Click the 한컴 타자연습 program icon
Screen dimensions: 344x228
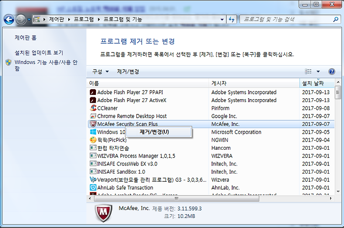coord(93,148)
